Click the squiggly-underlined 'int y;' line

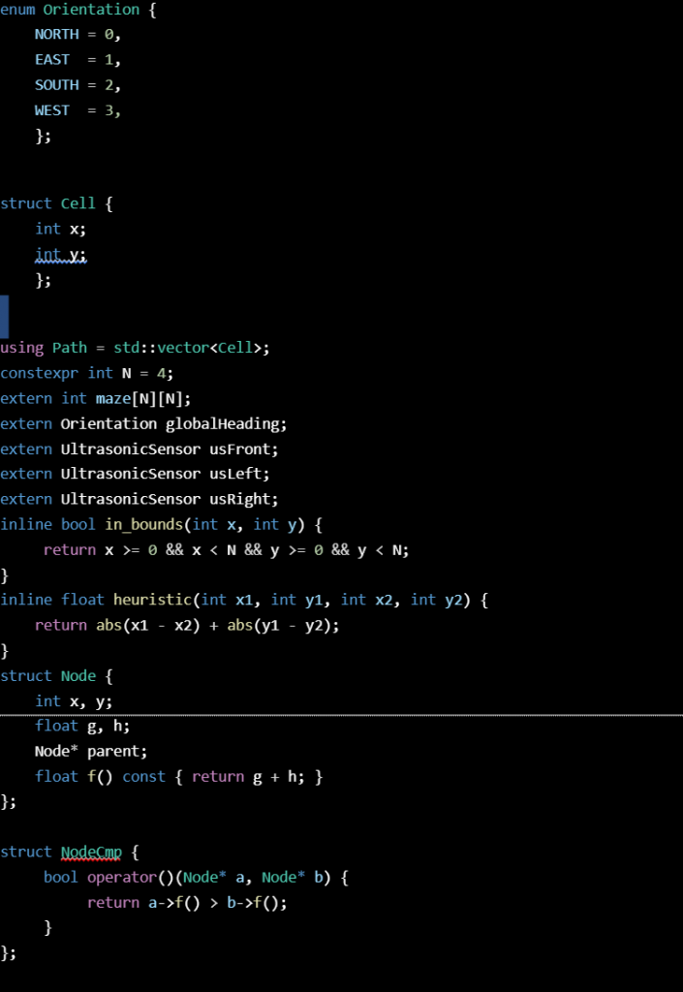tap(60, 255)
